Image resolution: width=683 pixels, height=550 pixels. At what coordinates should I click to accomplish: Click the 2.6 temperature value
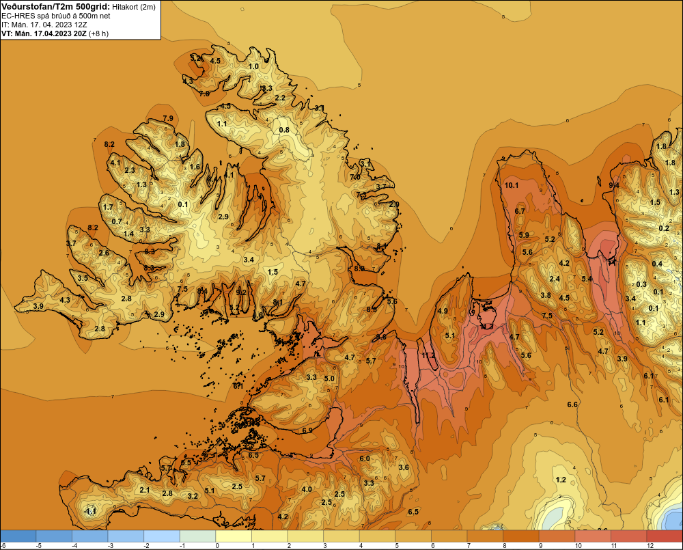104,253
